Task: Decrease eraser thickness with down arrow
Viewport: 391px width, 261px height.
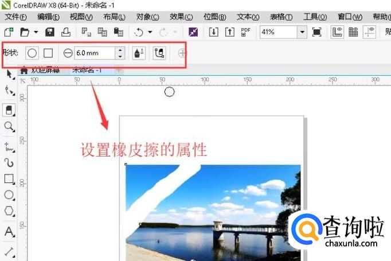Action: pos(120,56)
